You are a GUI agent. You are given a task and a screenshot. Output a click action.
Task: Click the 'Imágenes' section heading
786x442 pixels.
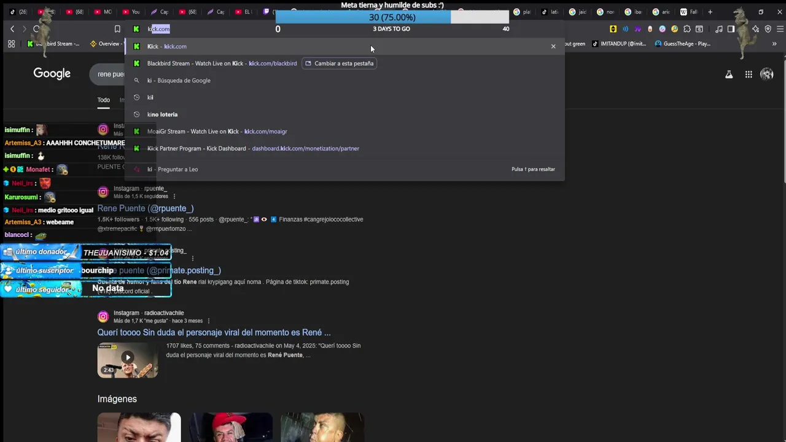117,399
